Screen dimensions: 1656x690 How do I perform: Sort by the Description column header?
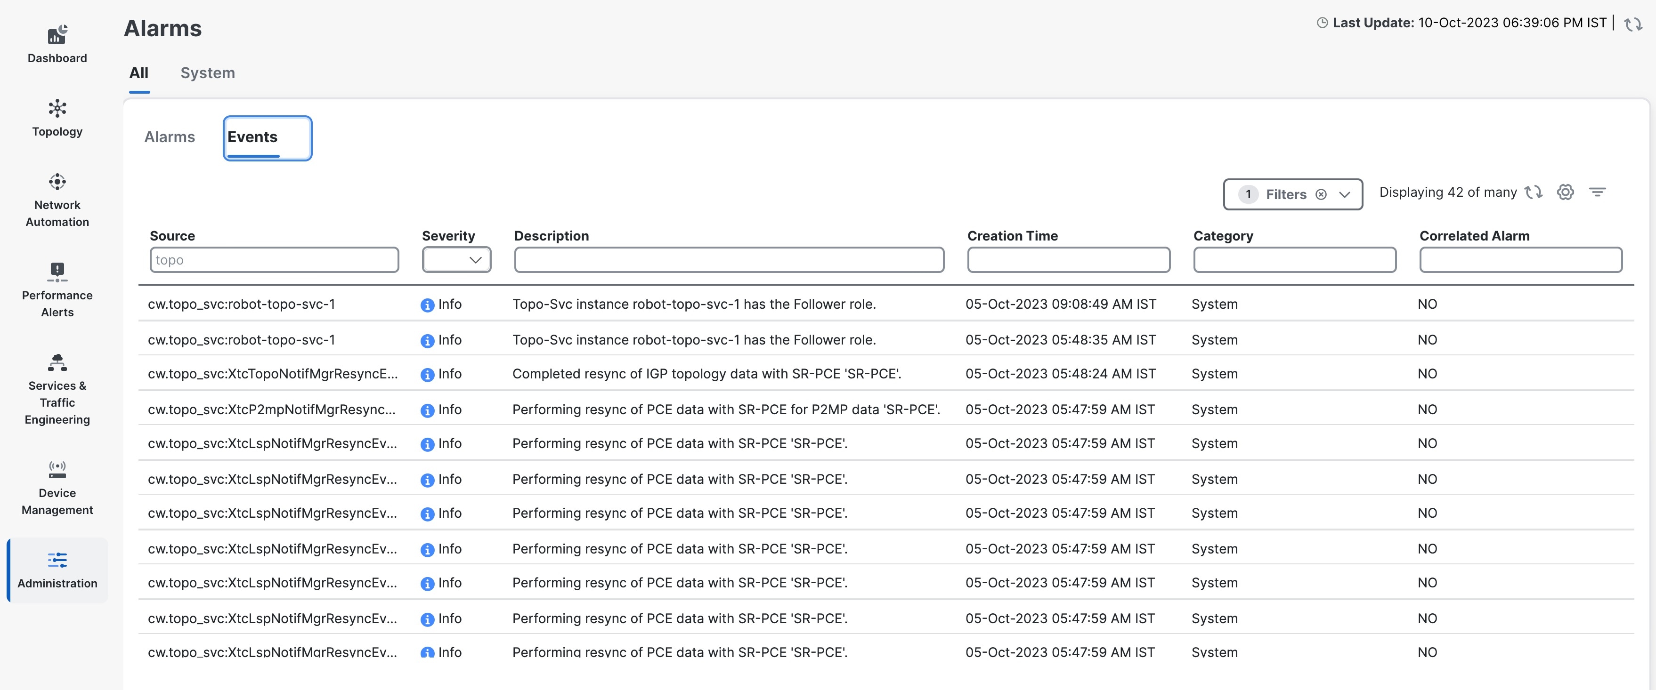coord(552,236)
